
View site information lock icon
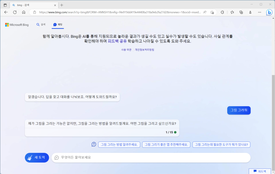point(34,12)
